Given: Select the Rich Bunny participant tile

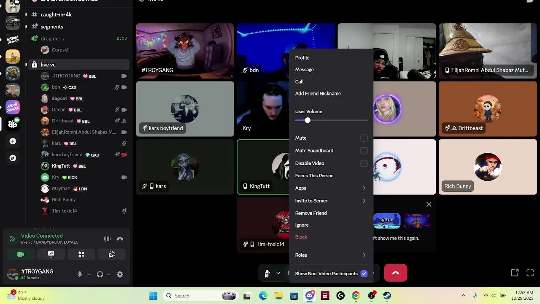Looking at the screenshot, I should tap(488, 167).
